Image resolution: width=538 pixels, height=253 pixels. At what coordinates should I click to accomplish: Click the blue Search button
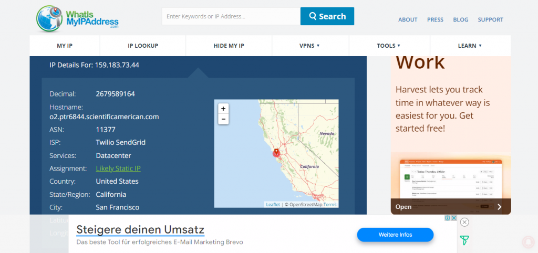pos(327,16)
